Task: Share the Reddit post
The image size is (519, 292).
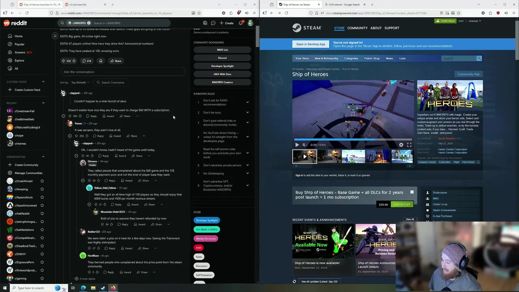Action: (x=116, y=61)
